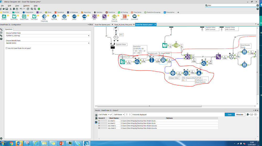This screenshot has height=146, width=262.
Task: Clear the tool search box with X
Action: point(258,5)
